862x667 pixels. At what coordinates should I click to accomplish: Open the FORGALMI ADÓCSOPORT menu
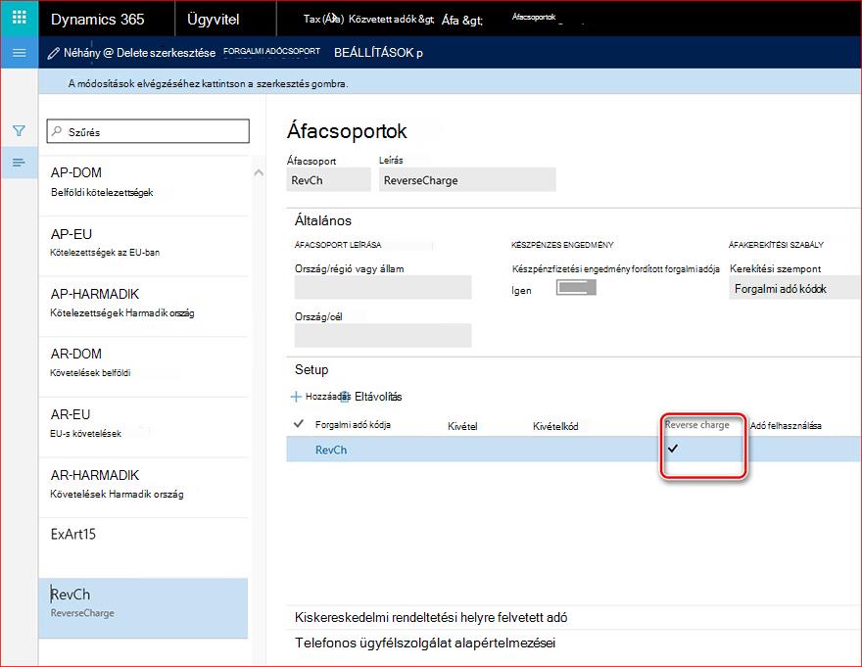click(271, 51)
